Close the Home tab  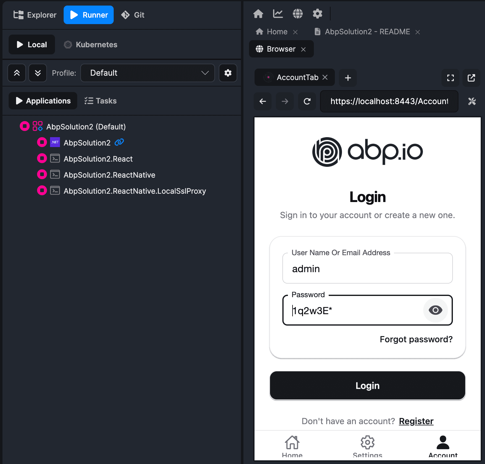coord(295,32)
